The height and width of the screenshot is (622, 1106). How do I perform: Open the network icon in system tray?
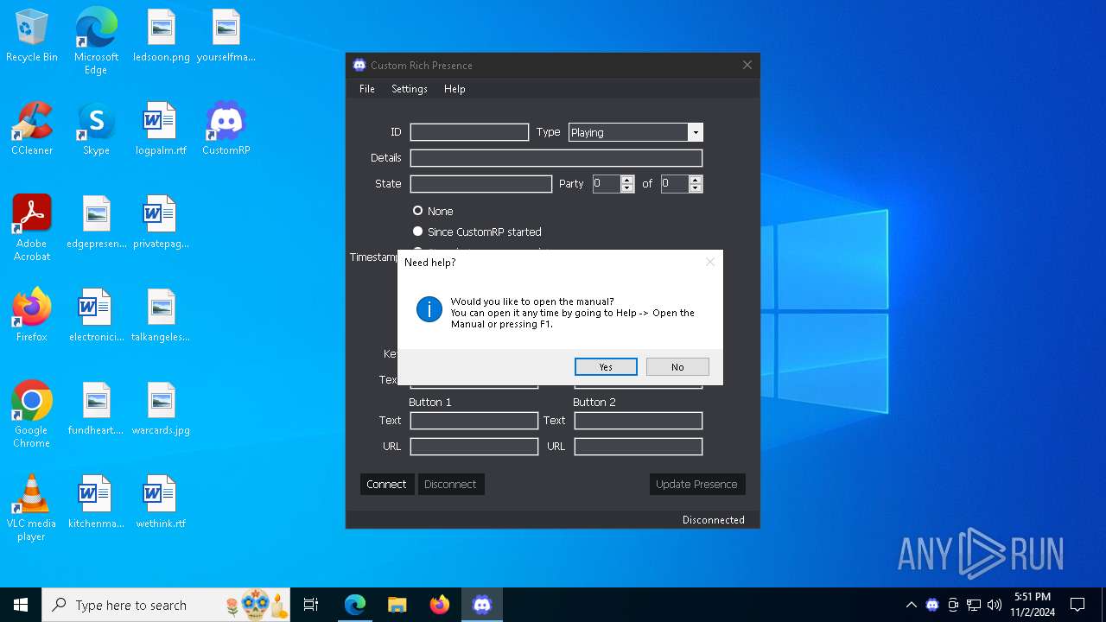[x=974, y=605]
